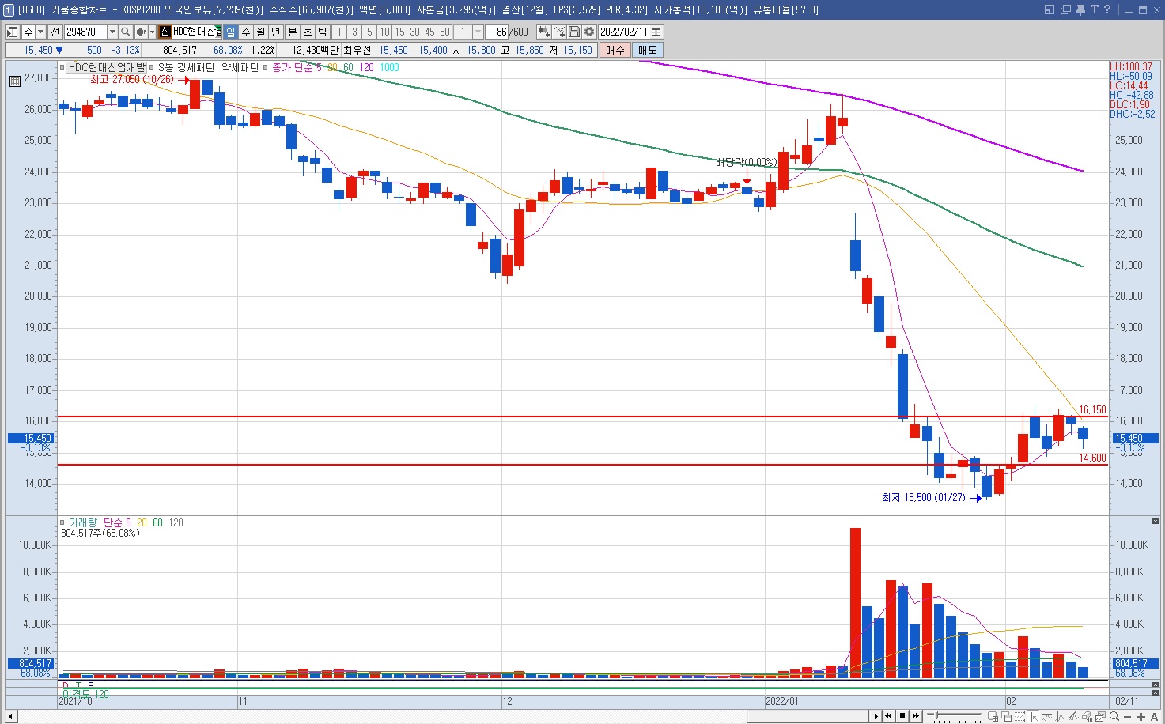Click the help question mark icon

point(1106,9)
